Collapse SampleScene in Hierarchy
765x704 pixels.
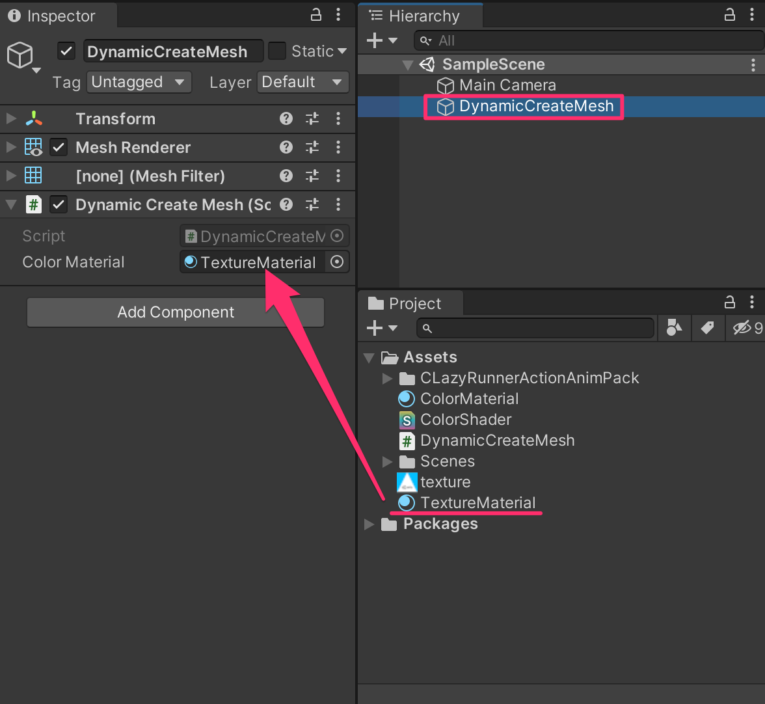(x=408, y=65)
